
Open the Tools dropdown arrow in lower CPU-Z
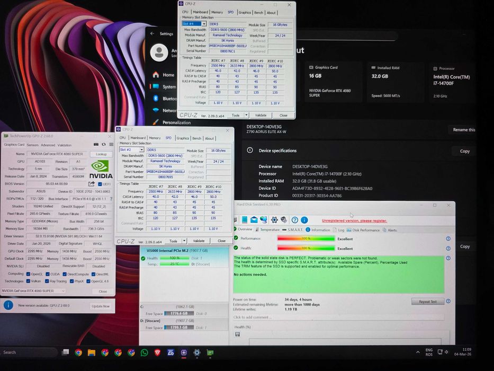[184, 241]
